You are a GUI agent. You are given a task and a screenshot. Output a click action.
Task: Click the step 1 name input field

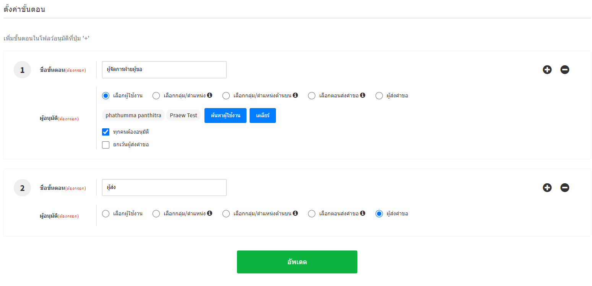click(164, 69)
